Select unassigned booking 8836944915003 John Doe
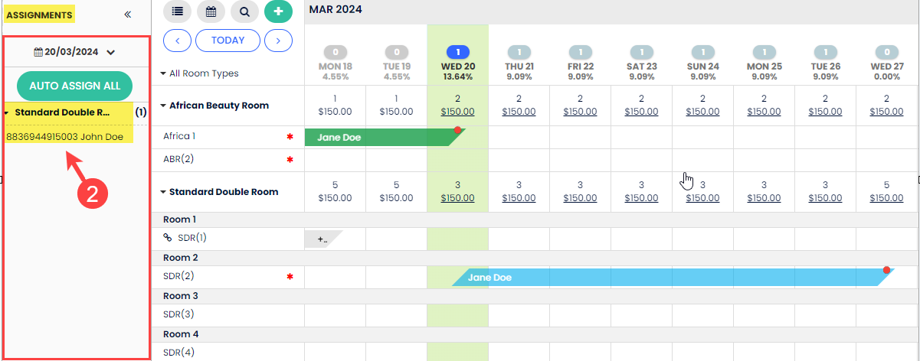Screen dimensions: 920x361 (x=64, y=137)
